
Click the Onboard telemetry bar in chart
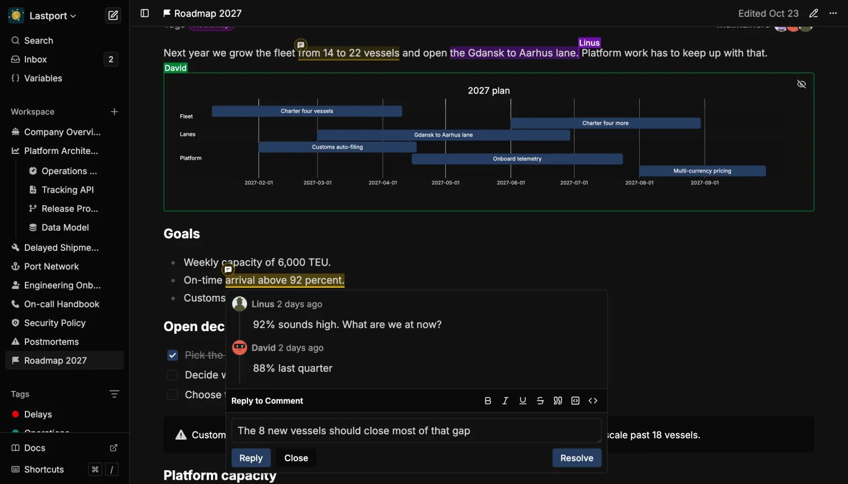[517, 159]
